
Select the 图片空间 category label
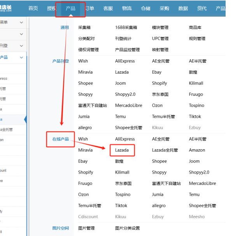point(61,228)
